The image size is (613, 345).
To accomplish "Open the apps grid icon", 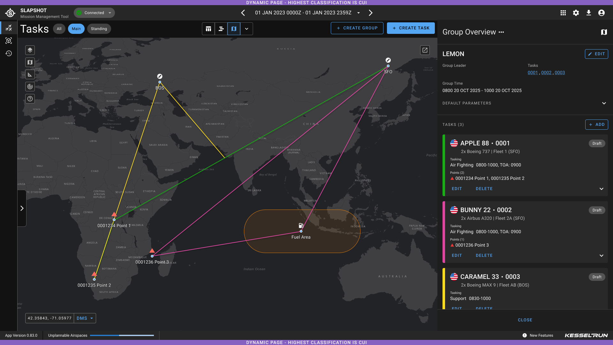I will click(563, 13).
